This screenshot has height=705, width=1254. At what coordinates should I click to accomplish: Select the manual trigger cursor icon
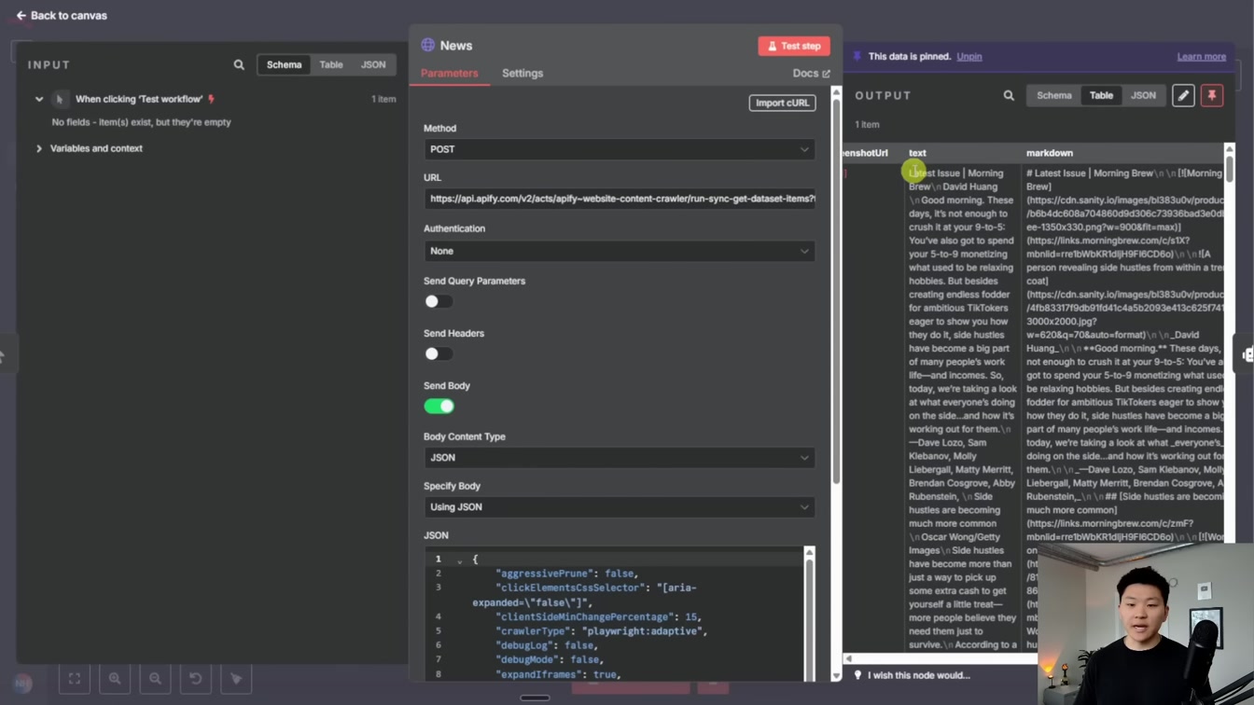(x=60, y=99)
